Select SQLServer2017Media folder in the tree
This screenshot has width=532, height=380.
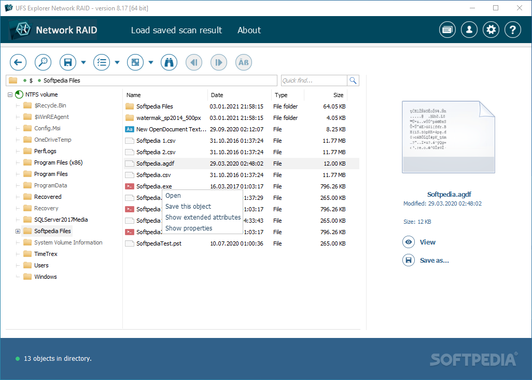[x=61, y=220]
